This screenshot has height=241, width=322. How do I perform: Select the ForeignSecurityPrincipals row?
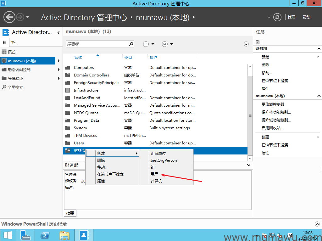(155, 83)
